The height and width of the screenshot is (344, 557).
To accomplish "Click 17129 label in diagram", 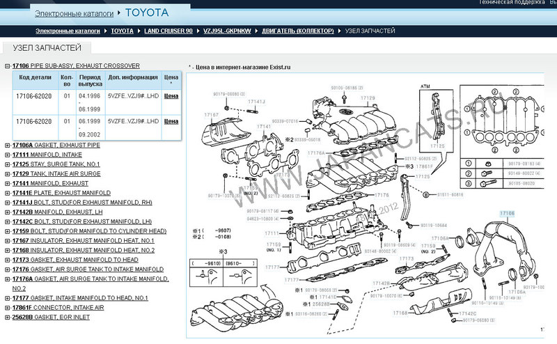I will (x=368, y=98).
